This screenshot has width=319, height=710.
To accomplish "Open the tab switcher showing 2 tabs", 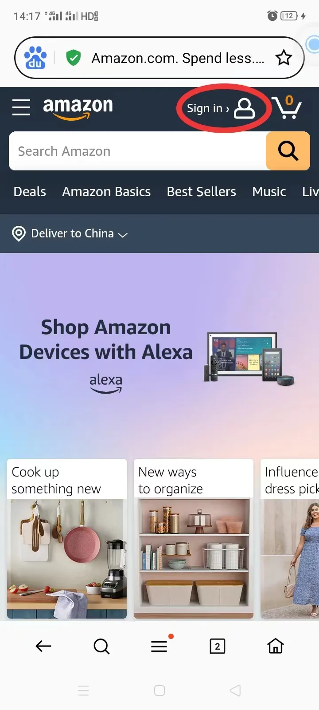I will coord(217,646).
